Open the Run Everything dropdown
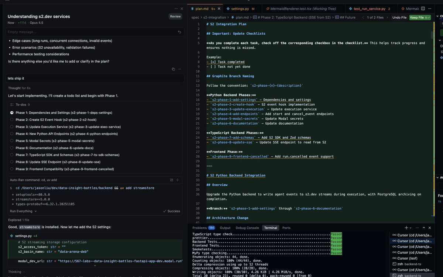 pyautogui.click(x=23, y=211)
